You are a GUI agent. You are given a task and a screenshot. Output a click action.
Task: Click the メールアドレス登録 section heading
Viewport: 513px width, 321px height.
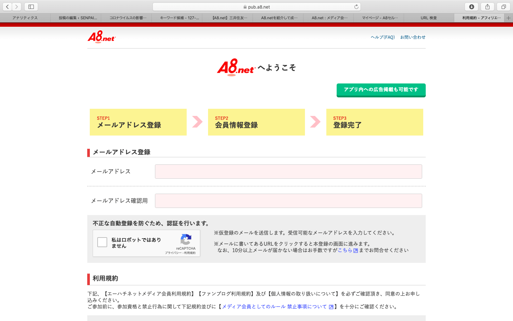click(x=121, y=152)
